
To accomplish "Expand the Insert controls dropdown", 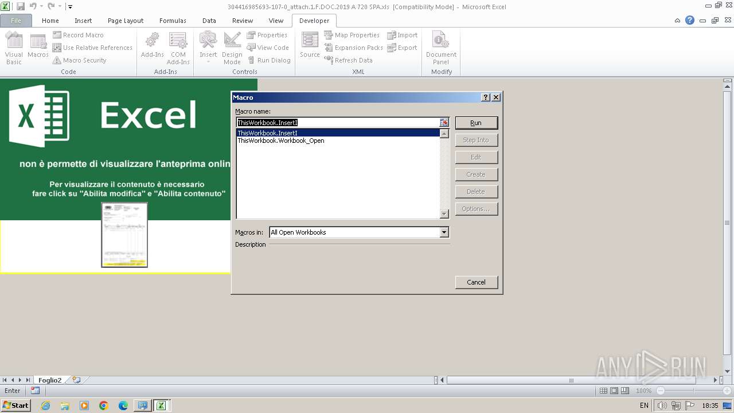I will tap(208, 48).
